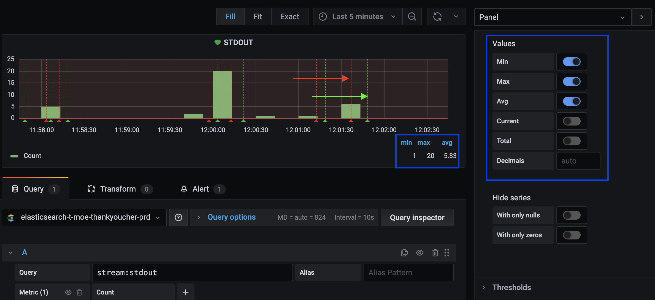This screenshot has height=300, width=655.
Task: Open the Query inspector
Action: [417, 217]
